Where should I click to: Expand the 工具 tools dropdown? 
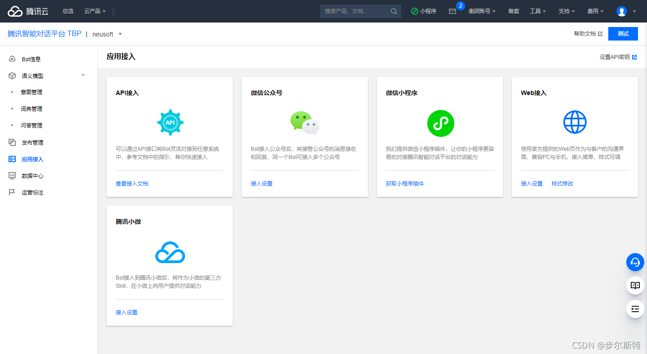pyautogui.click(x=538, y=11)
